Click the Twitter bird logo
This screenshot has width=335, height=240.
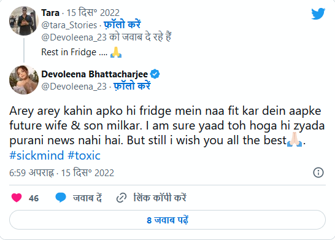point(318,14)
